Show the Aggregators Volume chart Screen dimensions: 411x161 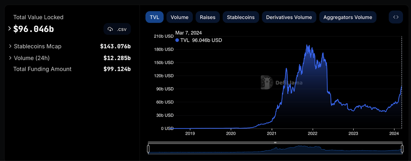click(x=348, y=17)
